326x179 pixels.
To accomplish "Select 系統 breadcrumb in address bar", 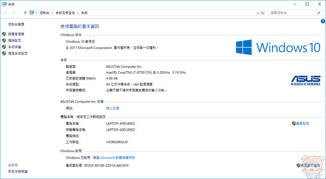I will pyautogui.click(x=84, y=13).
